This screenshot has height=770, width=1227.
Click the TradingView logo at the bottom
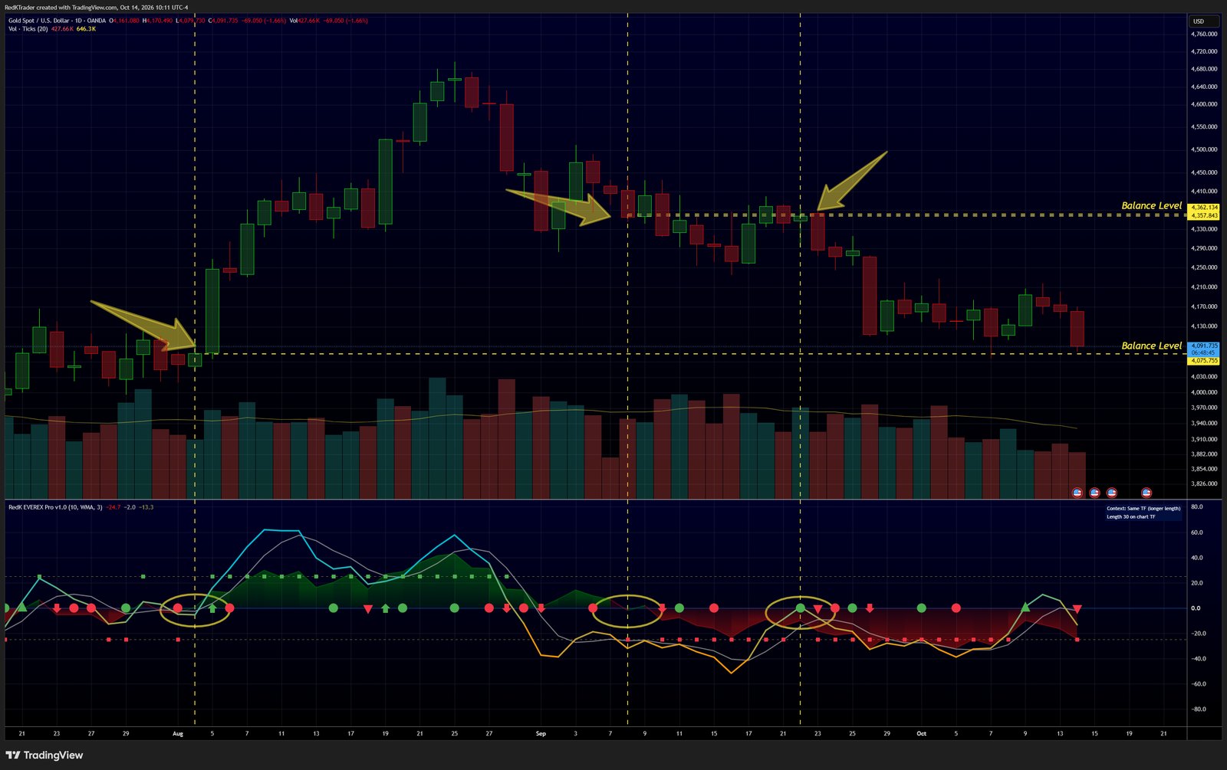44,755
